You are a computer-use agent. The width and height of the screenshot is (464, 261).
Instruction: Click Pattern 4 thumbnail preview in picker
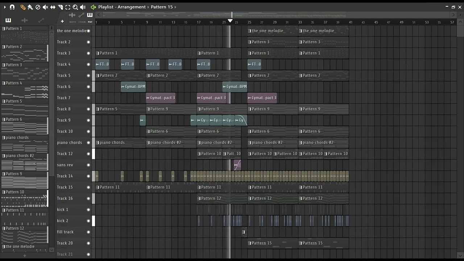[x=24, y=92]
